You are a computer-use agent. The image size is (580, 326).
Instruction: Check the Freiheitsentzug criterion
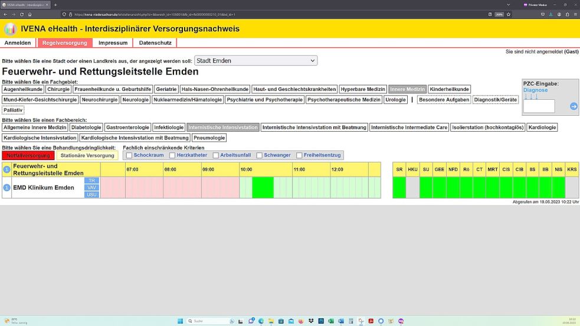coord(299,155)
